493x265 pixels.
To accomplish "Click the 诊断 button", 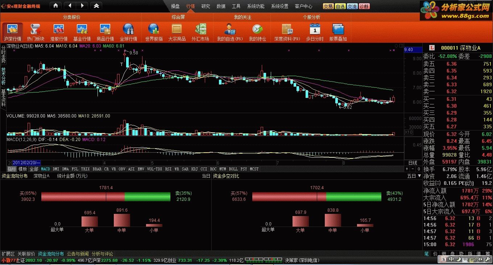I will coord(364,6).
